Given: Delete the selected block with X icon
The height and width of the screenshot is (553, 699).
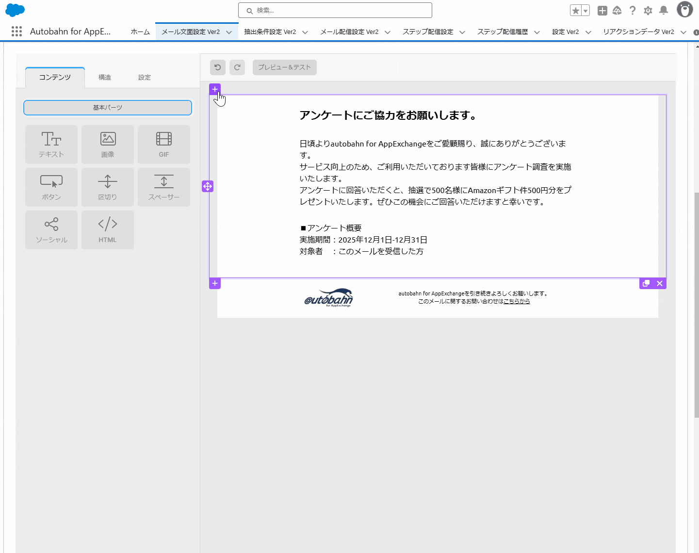Looking at the screenshot, I should [x=660, y=283].
